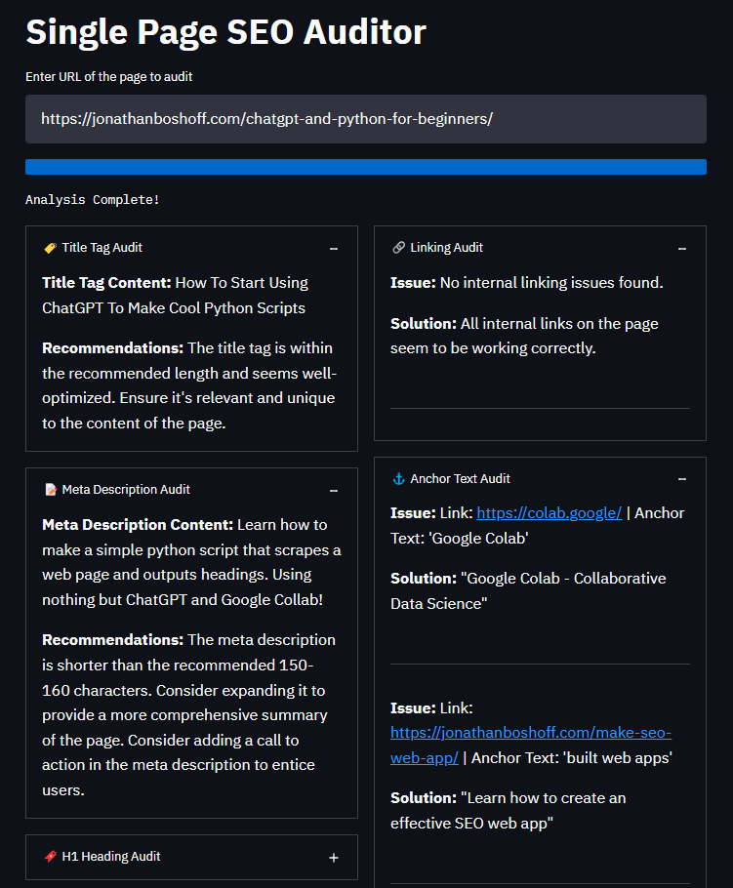Screen dimensions: 733x888
Task: Click the Single Page SEO Auditor heading
Action: coord(225,32)
